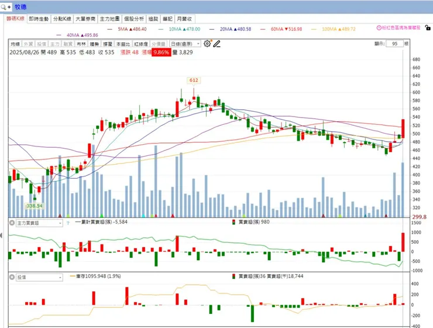Click the 買賣超(張)36 買賣超(千)18,744 text

point(271,276)
